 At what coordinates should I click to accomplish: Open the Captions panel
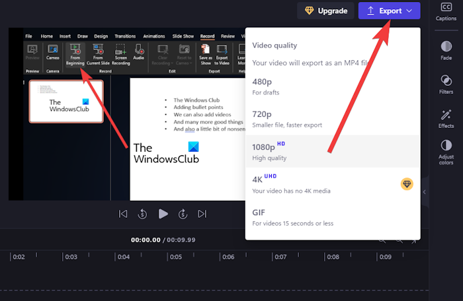(x=446, y=12)
